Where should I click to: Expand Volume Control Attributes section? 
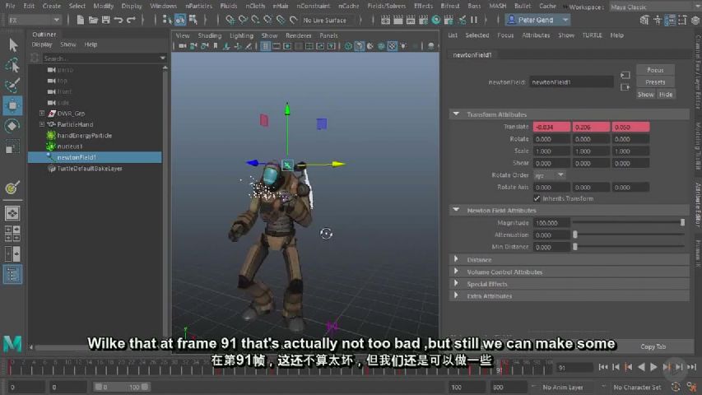pos(456,272)
